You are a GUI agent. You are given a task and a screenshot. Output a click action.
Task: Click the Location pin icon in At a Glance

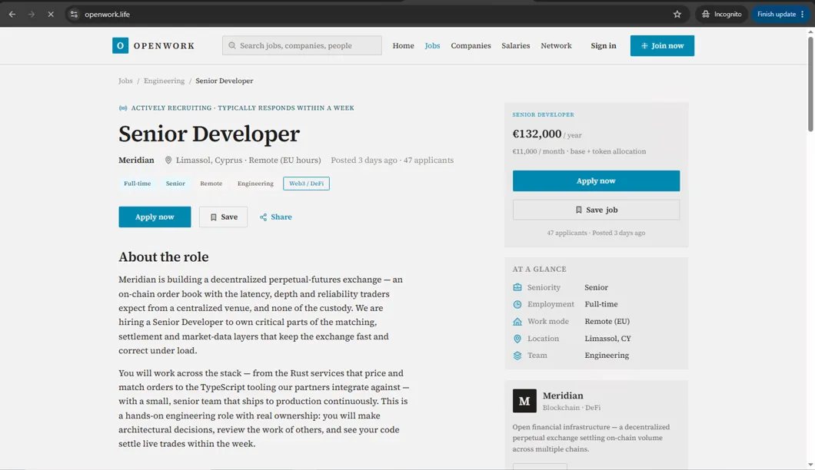(517, 339)
